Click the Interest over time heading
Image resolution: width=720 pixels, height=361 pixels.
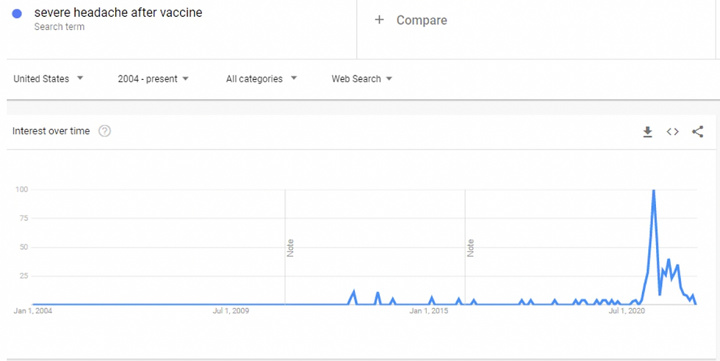click(x=51, y=131)
